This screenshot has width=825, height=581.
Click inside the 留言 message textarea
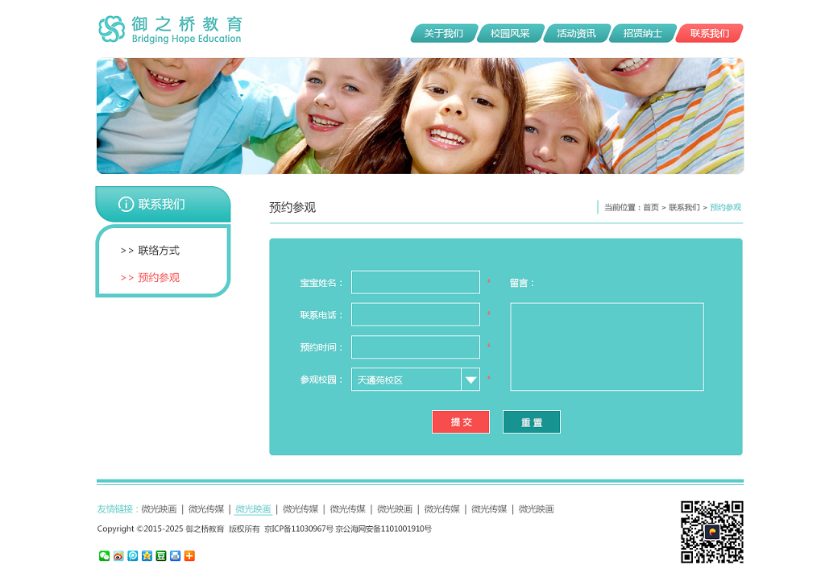(x=607, y=347)
